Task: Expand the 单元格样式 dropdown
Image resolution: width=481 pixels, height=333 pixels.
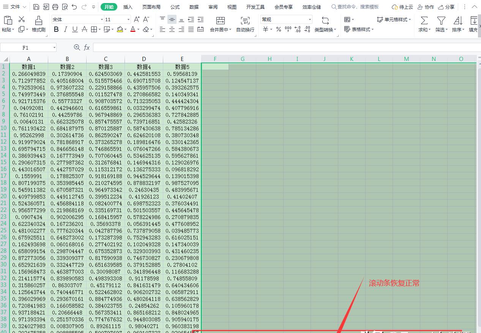Action: (x=410, y=19)
